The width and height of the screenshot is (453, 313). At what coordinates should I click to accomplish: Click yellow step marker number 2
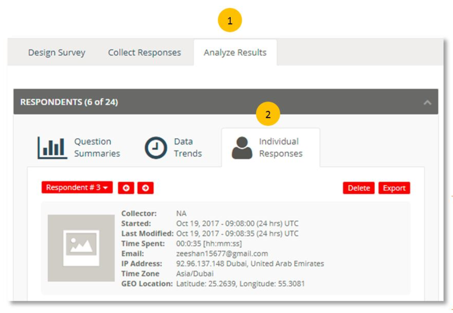(268, 114)
